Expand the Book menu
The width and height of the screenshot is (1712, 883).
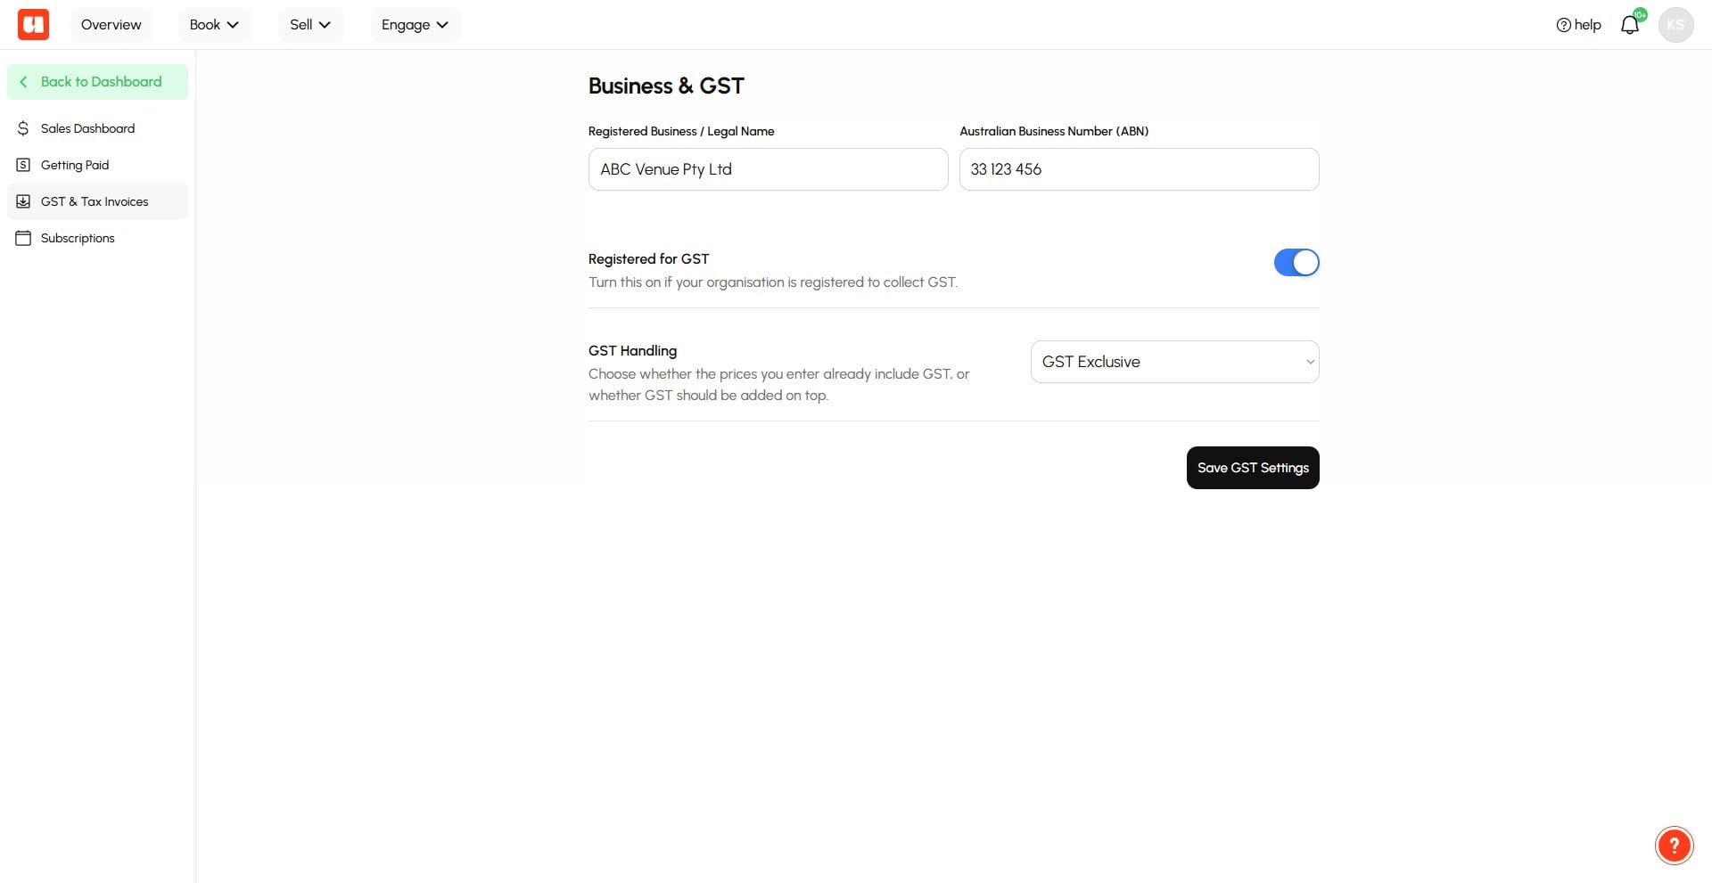tap(215, 25)
